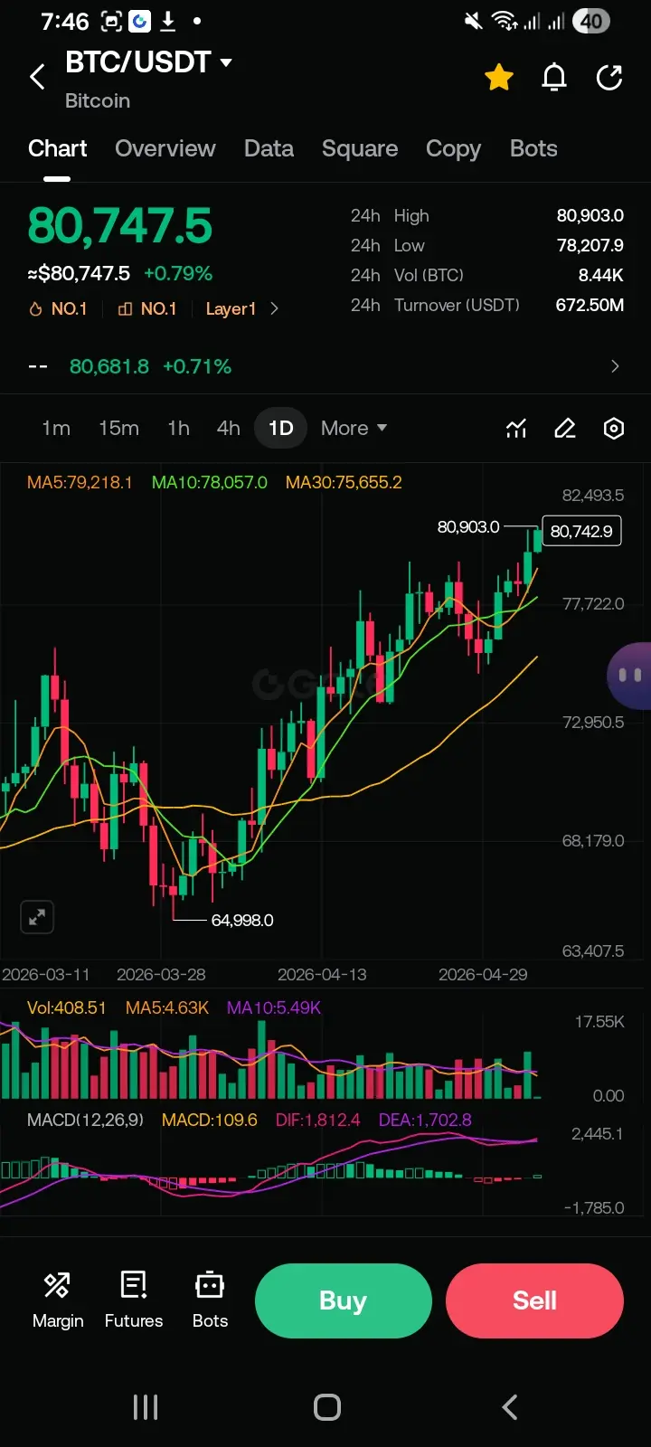Expand the 80,681.8 price row chevron
651x1447 pixels.
click(x=615, y=366)
